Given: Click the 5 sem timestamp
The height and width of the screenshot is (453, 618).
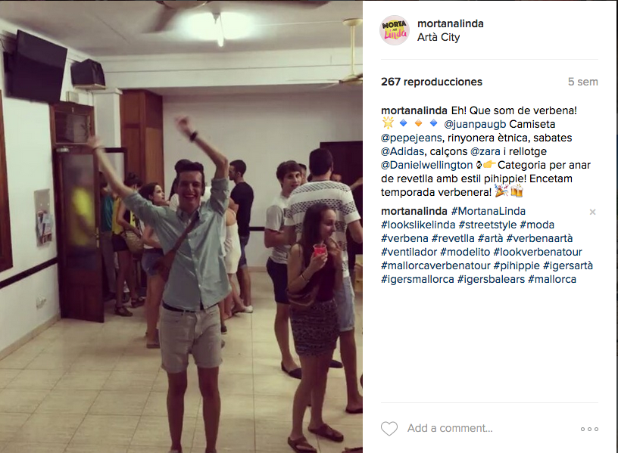Looking at the screenshot, I should click(583, 82).
